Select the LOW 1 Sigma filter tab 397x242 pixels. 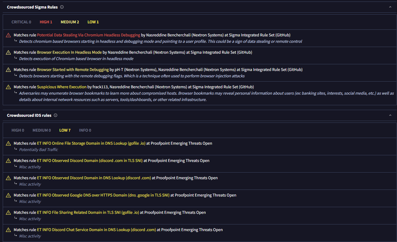tap(93, 22)
